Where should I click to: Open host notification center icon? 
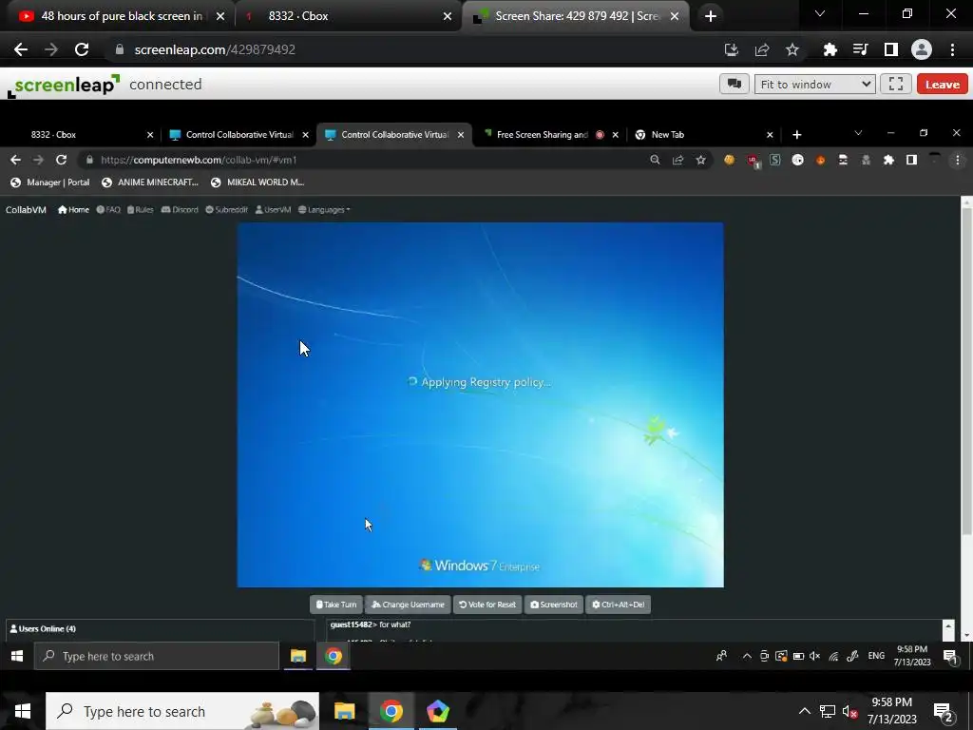coord(943,712)
